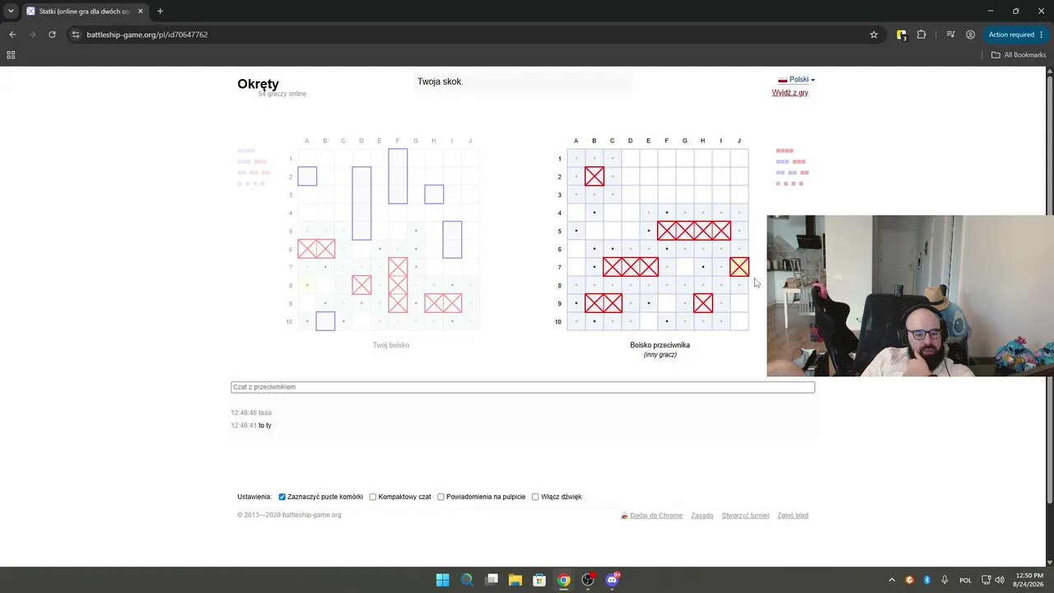Fire at cell A4 on opponent board
1054x593 pixels.
[x=576, y=212]
